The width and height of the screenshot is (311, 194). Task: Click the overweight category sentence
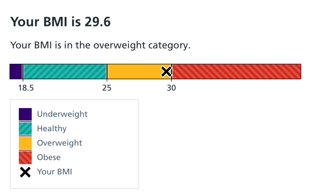click(100, 45)
